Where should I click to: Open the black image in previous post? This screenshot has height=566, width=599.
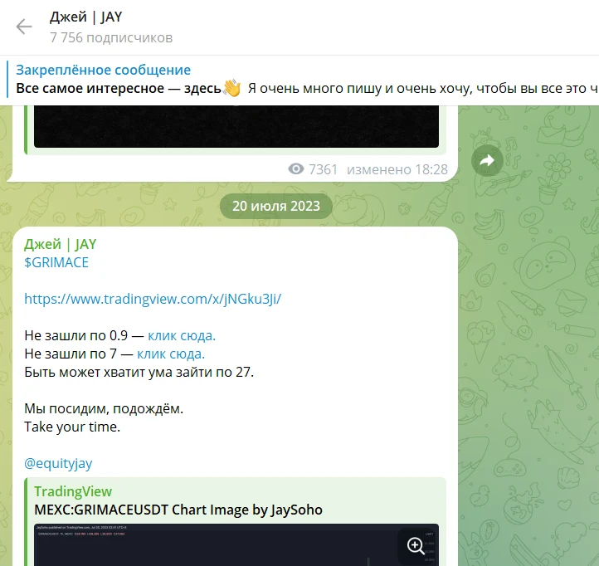[x=236, y=126]
